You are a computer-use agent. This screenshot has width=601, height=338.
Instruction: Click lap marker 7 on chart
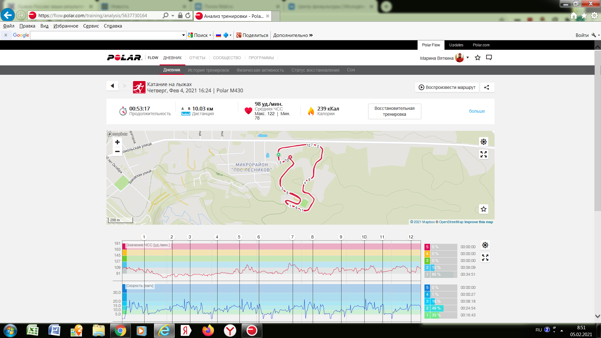[292, 237]
